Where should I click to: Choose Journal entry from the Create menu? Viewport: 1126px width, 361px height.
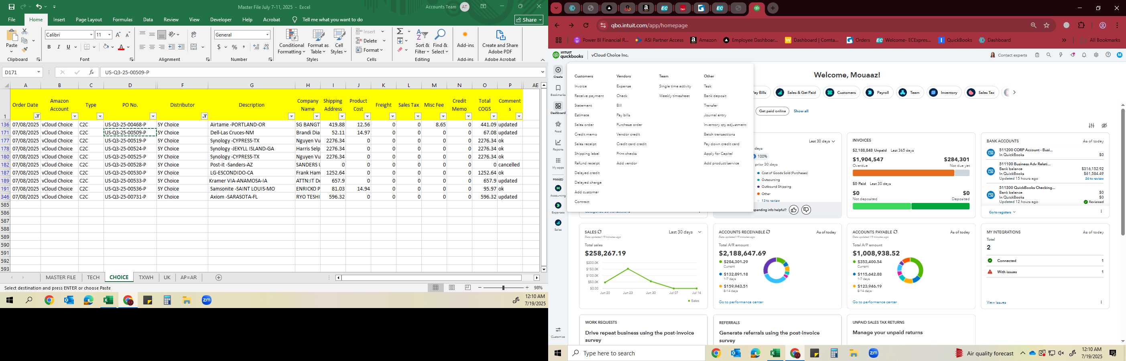pos(715,115)
